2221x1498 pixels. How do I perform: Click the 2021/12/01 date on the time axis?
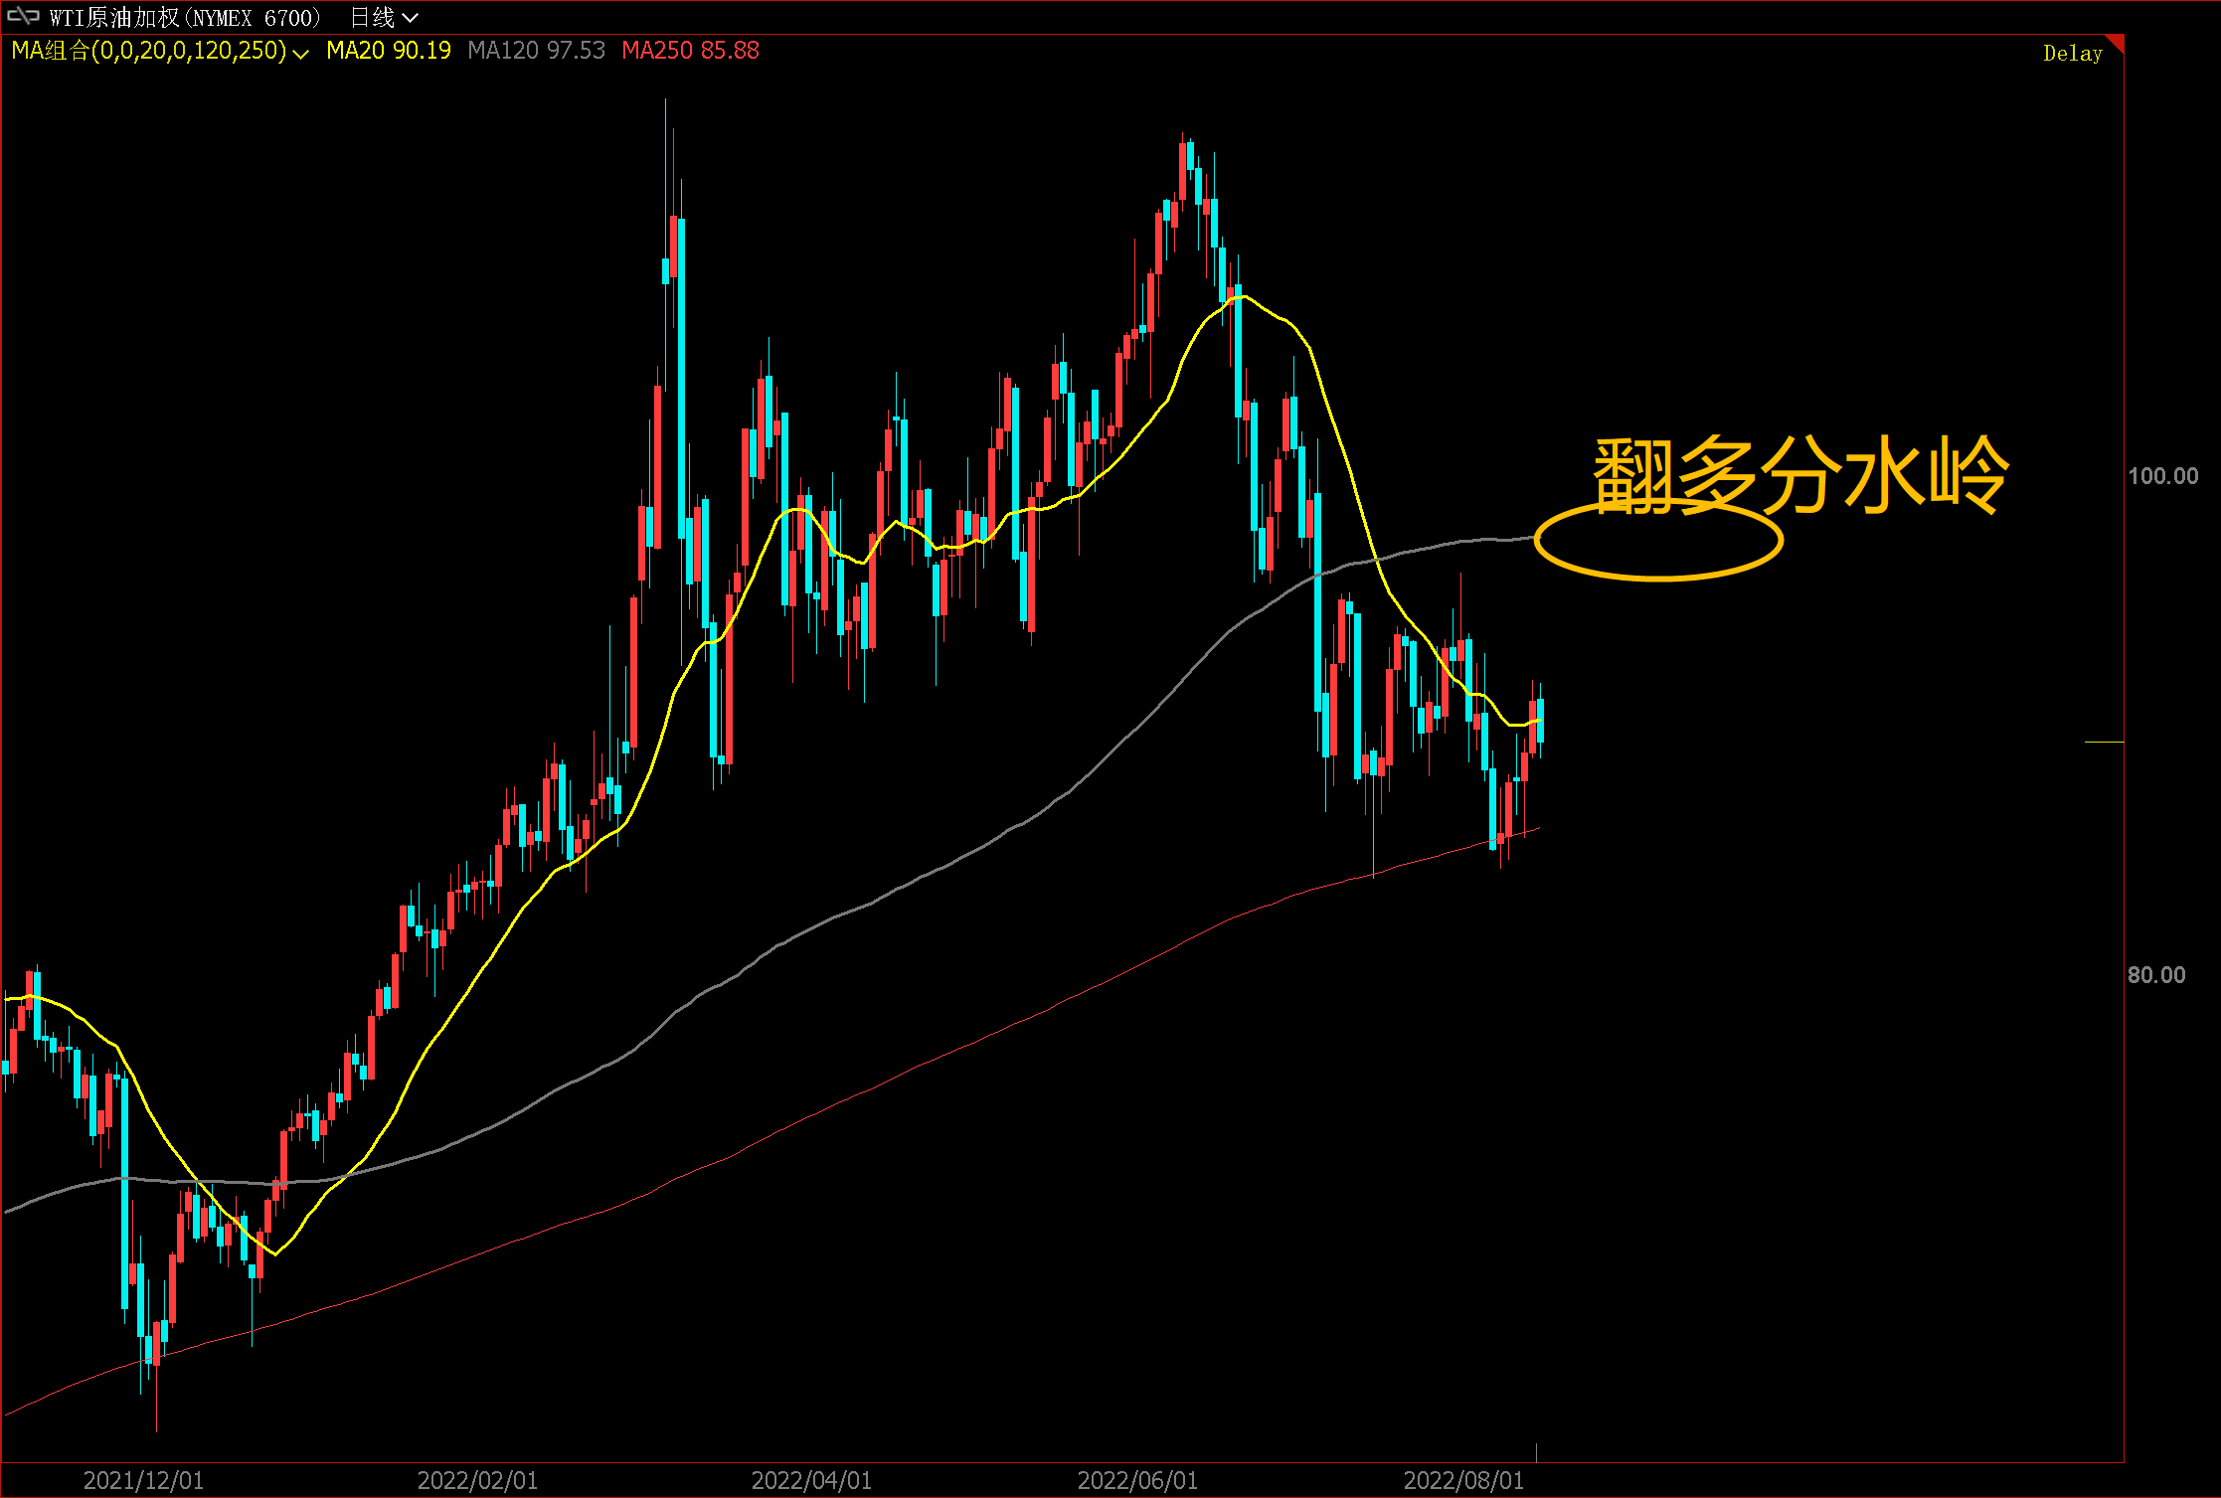point(143,1480)
